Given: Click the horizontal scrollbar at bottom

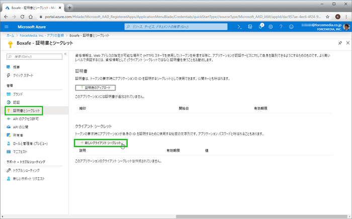Looking at the screenshot, I should [x=261, y=216].
